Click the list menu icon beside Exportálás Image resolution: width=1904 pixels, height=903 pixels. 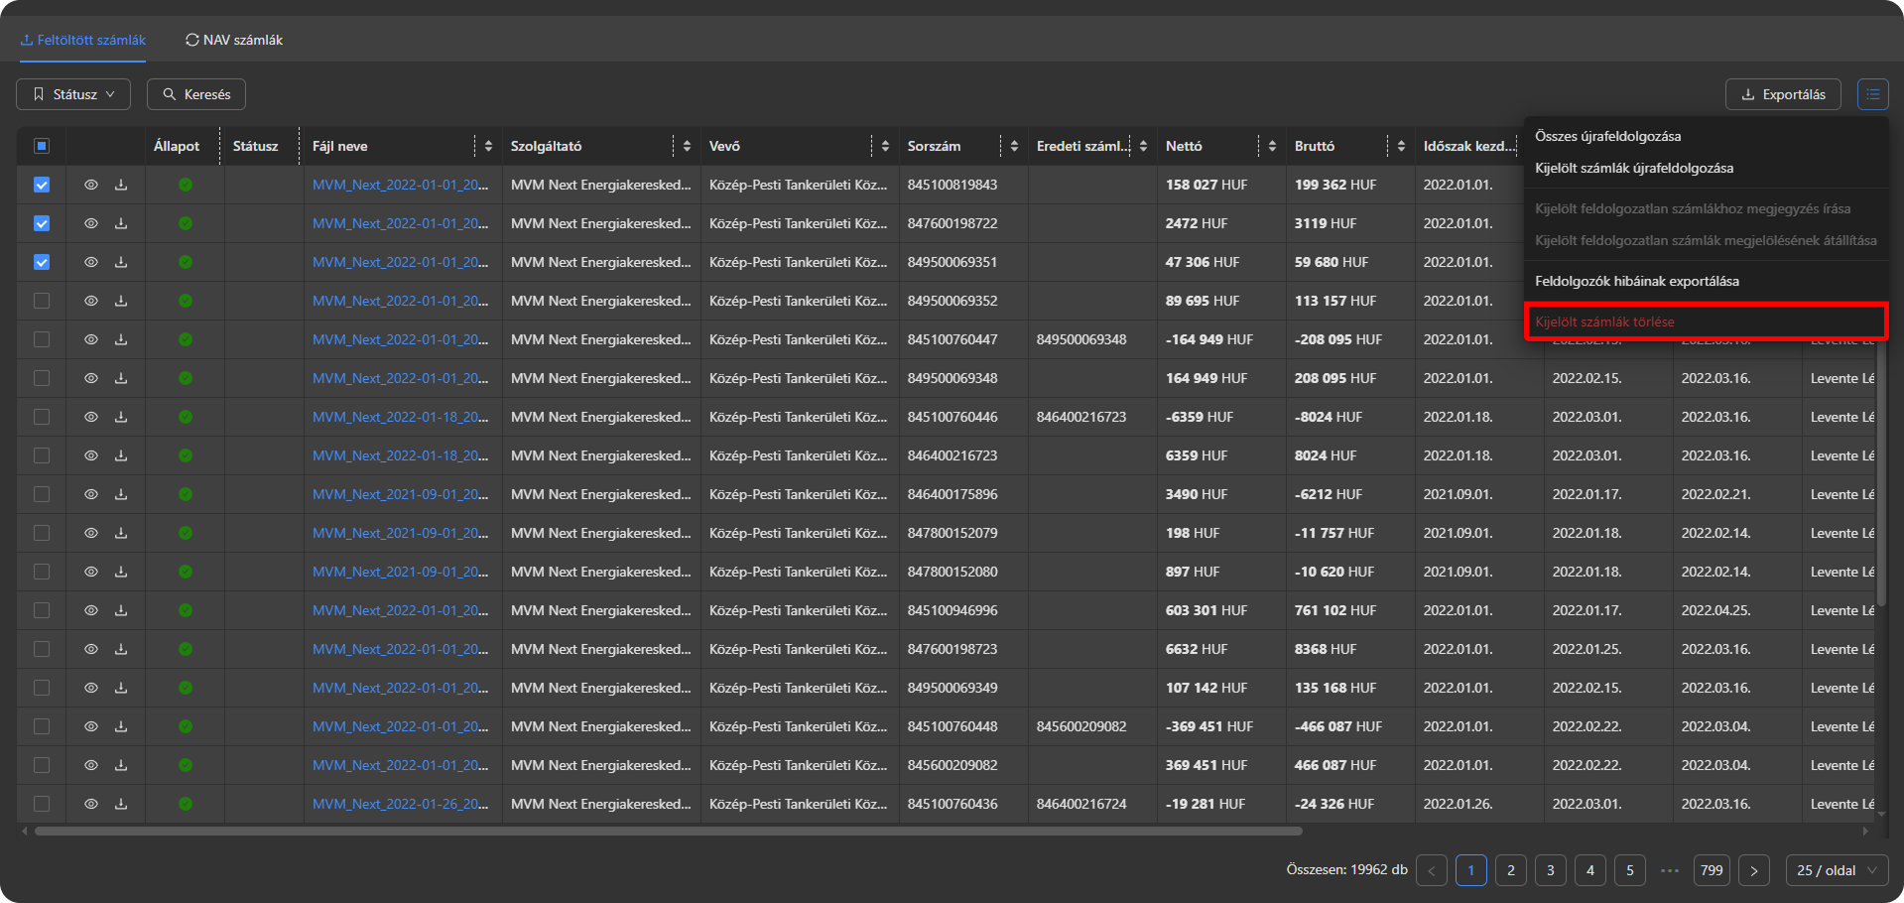tap(1872, 94)
